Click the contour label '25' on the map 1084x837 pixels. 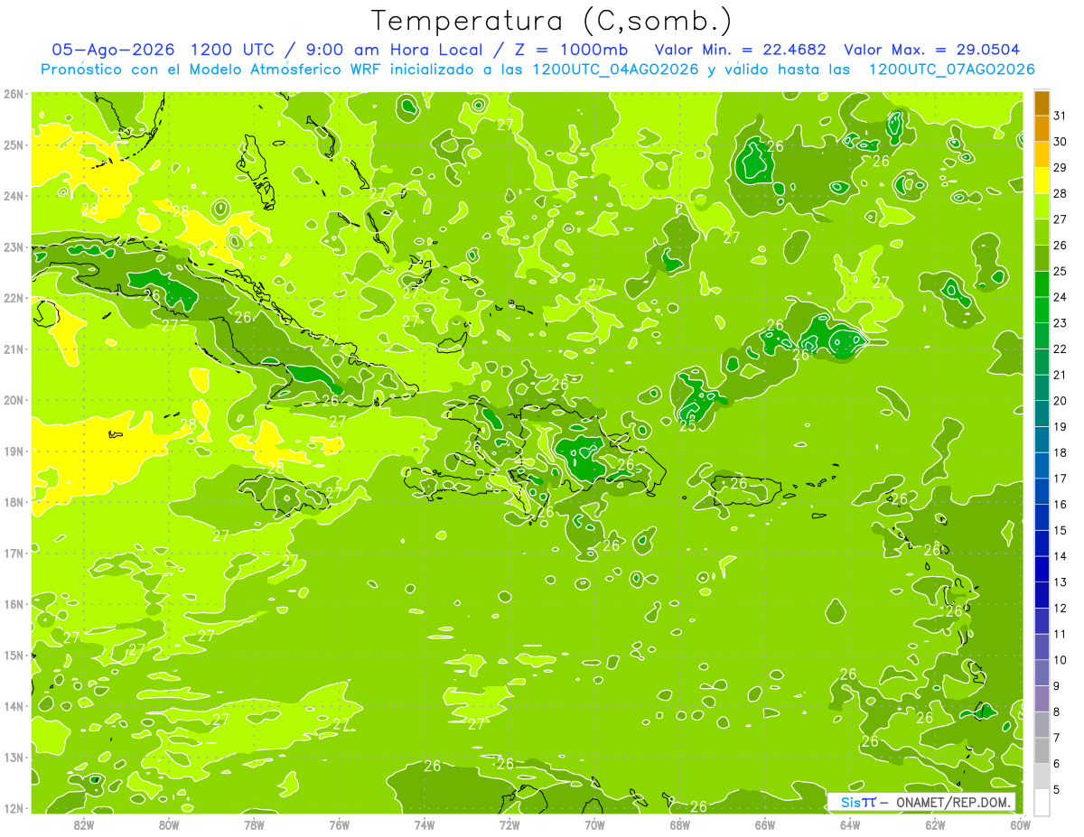(687, 425)
